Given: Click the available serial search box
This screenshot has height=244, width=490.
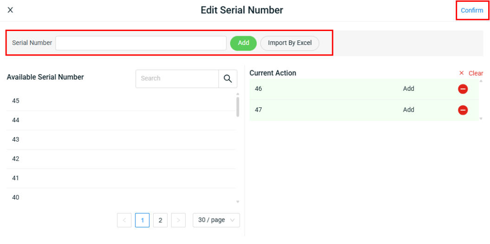Looking at the screenshot, I should click(177, 79).
